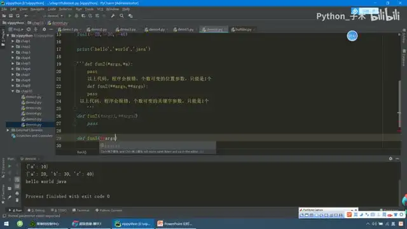This screenshot has width=407, height=229.
Task: Clear Run console output with trash icon
Action: (x=17, y=200)
